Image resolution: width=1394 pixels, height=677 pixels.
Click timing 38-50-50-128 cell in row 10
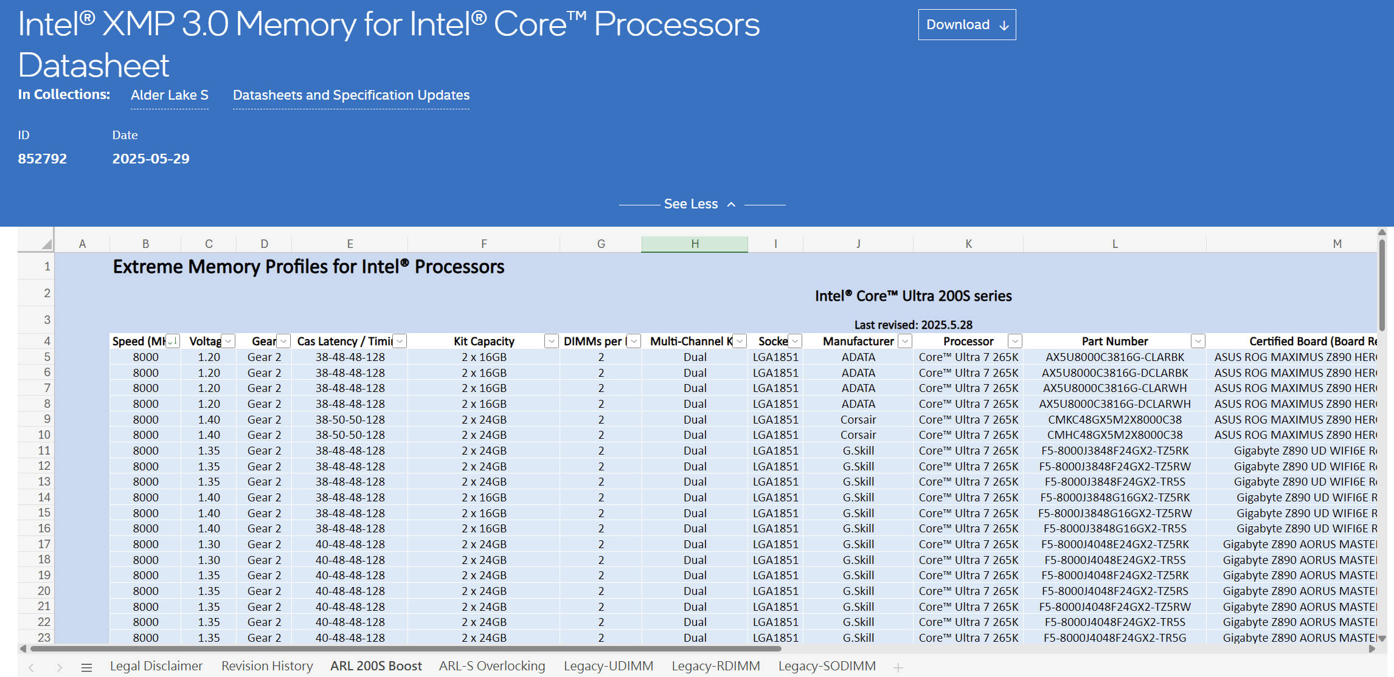click(x=350, y=435)
